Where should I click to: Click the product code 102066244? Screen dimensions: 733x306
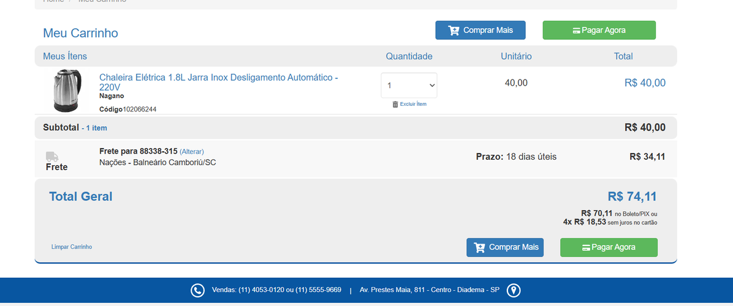pyautogui.click(x=140, y=109)
